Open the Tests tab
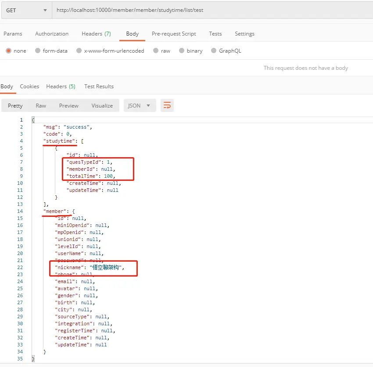This screenshot has width=373, height=367. point(215,34)
